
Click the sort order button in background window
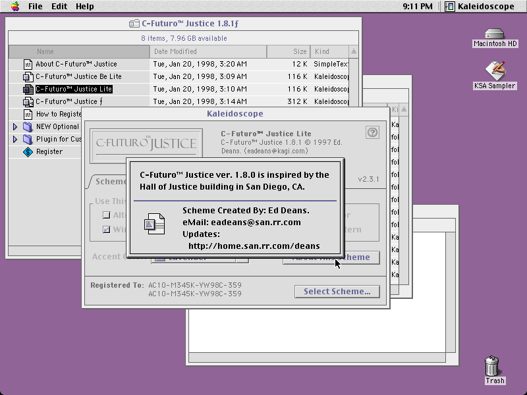(x=404, y=109)
